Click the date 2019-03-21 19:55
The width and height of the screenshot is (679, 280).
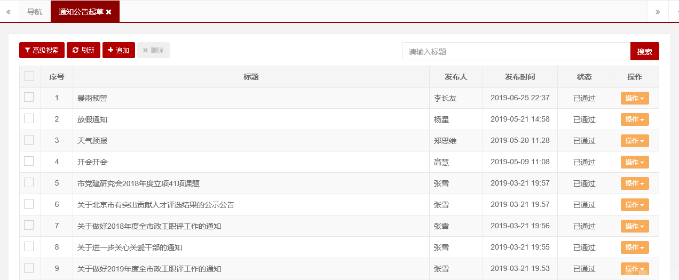(520, 247)
